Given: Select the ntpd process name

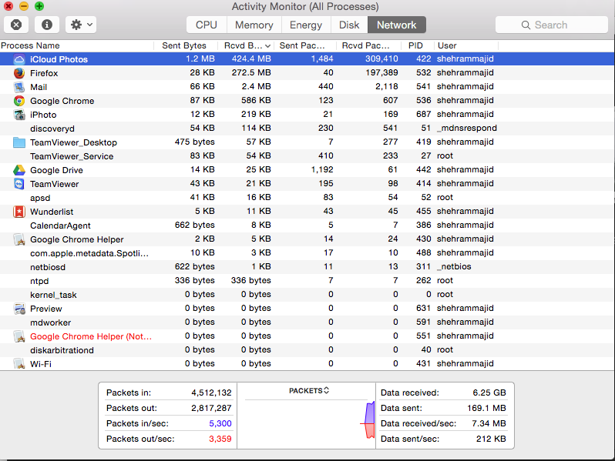Looking at the screenshot, I should pyautogui.click(x=39, y=281).
